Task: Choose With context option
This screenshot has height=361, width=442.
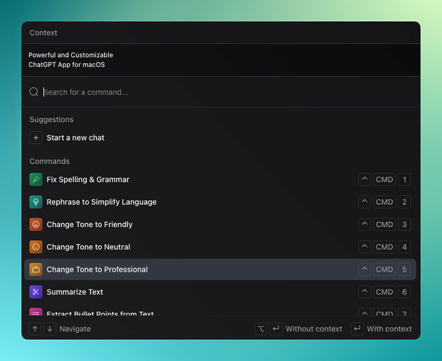Action: (390, 329)
